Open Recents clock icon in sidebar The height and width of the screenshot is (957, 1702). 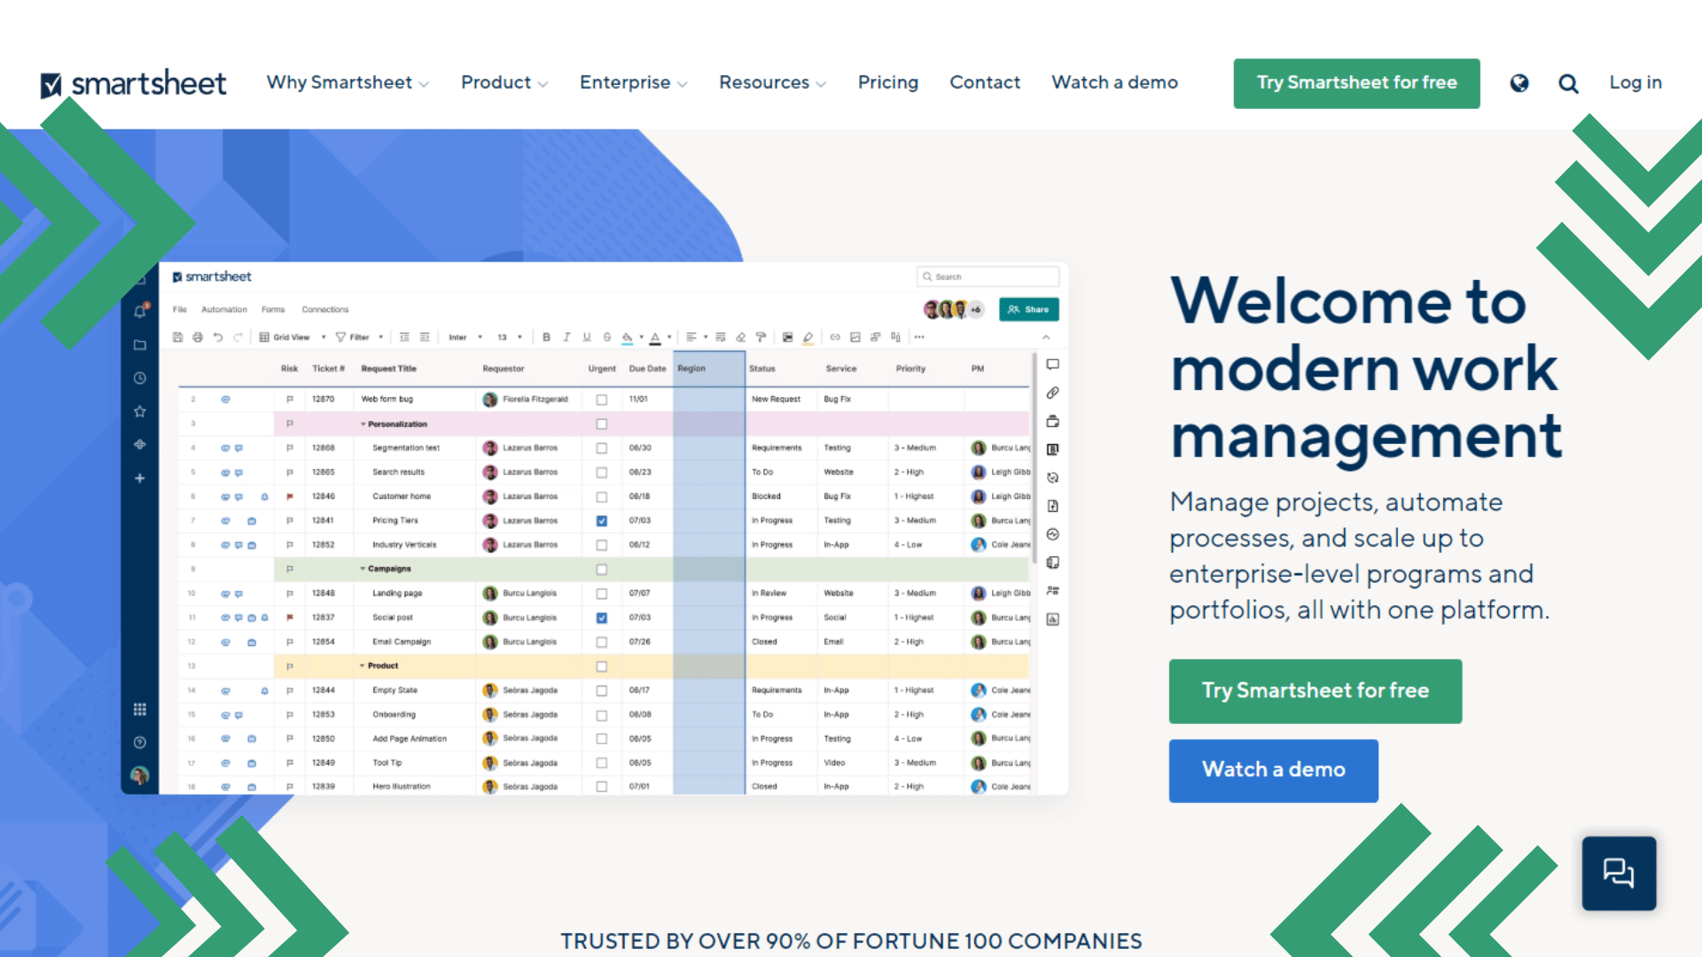coord(140,378)
